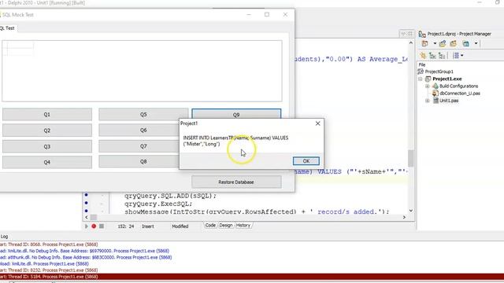The height and width of the screenshot is (283, 504).
Task: Click the Build Configurations icon
Action: tap(435, 86)
